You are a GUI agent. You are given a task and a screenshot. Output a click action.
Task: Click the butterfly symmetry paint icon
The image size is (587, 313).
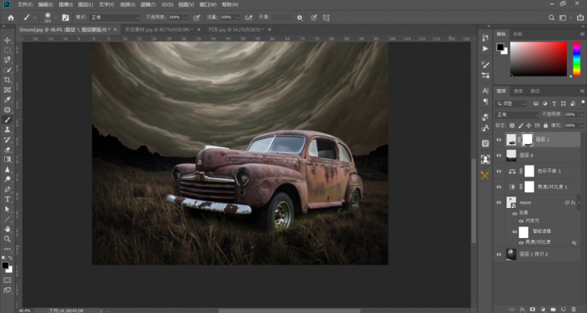[326, 17]
